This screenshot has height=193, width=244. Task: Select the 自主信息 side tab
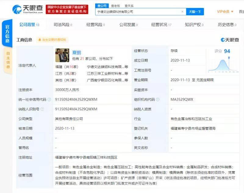click(8, 60)
